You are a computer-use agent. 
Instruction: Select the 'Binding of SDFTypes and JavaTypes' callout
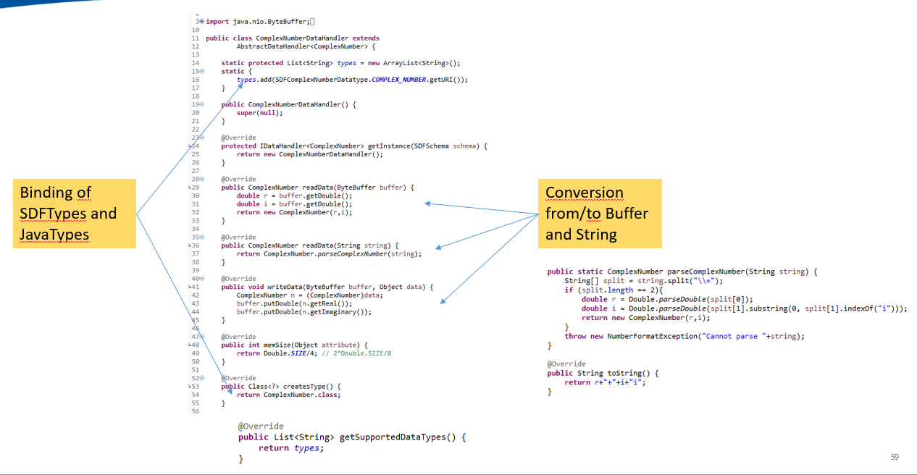tap(74, 214)
